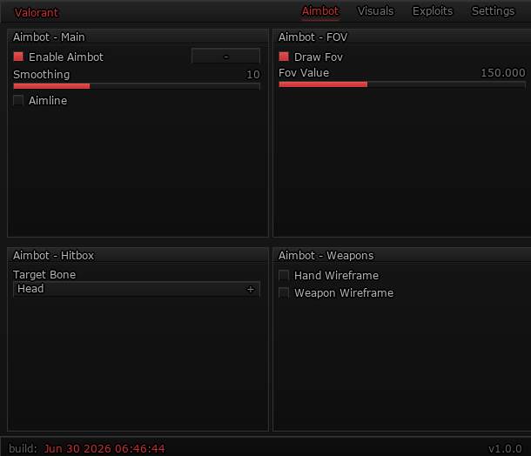Click the Target Bone label
Image resolution: width=531 pixels, height=456 pixels.
click(x=44, y=274)
